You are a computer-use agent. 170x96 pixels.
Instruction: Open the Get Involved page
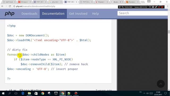point(78,14)
